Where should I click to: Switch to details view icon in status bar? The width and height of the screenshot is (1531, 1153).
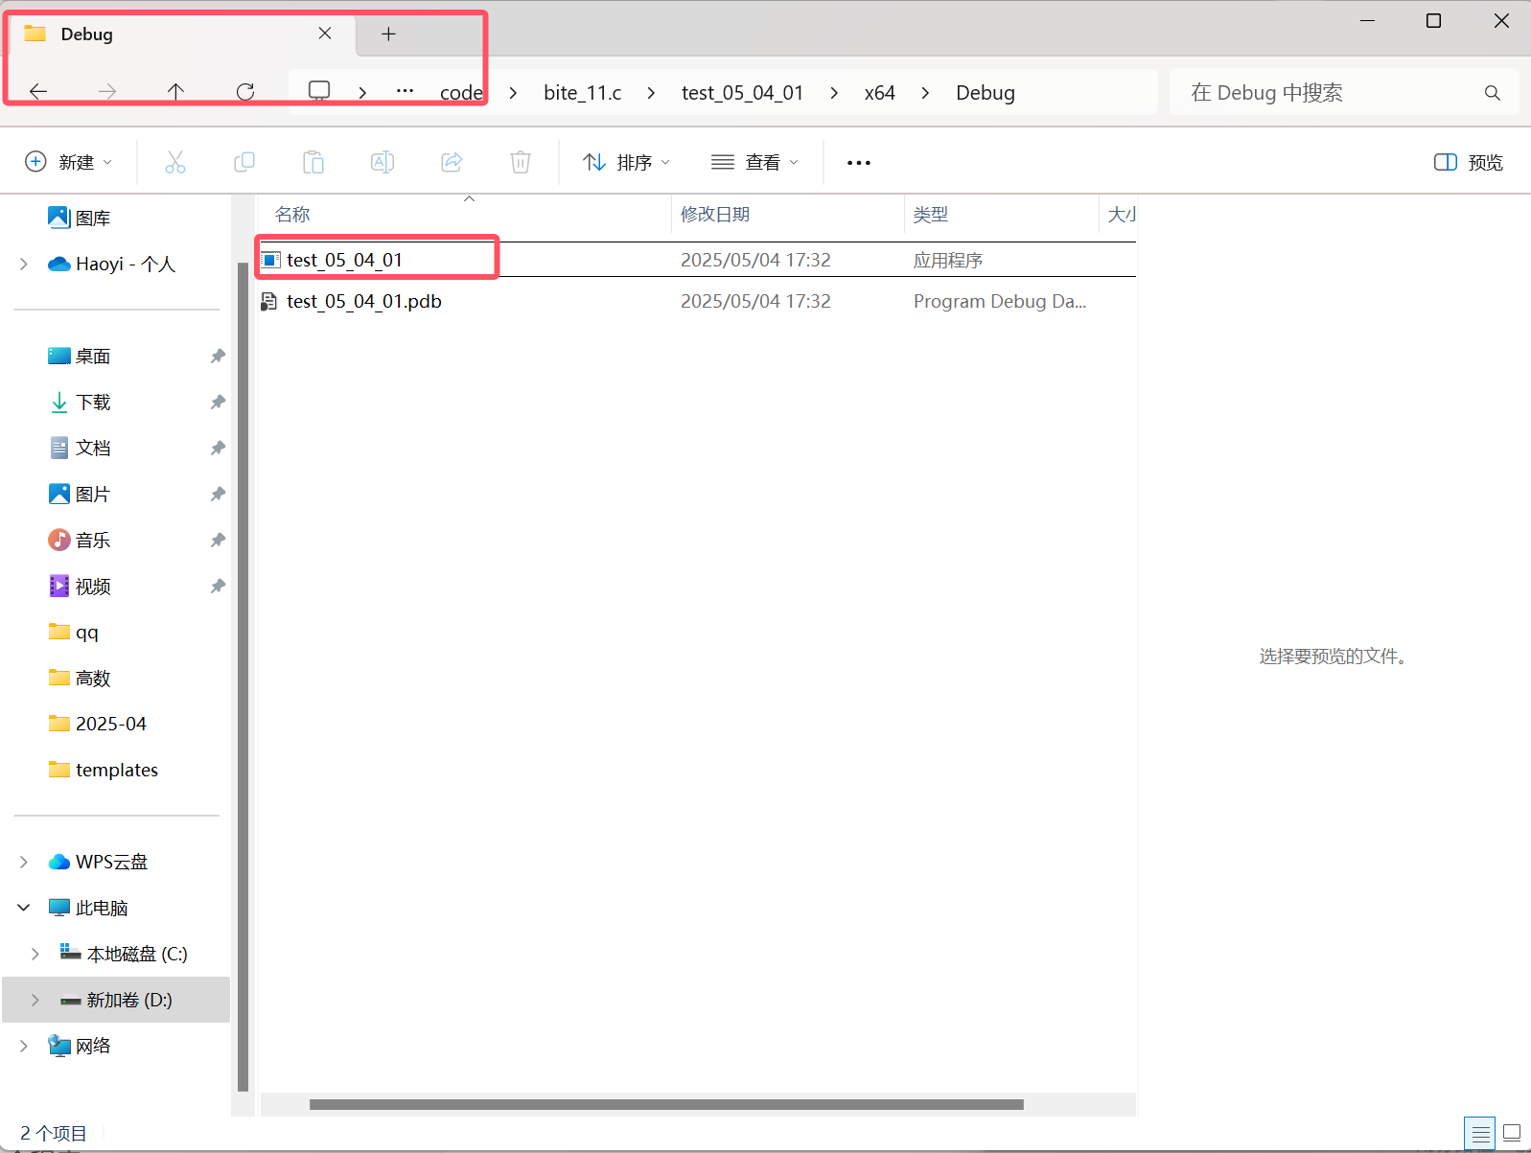1481,1134
